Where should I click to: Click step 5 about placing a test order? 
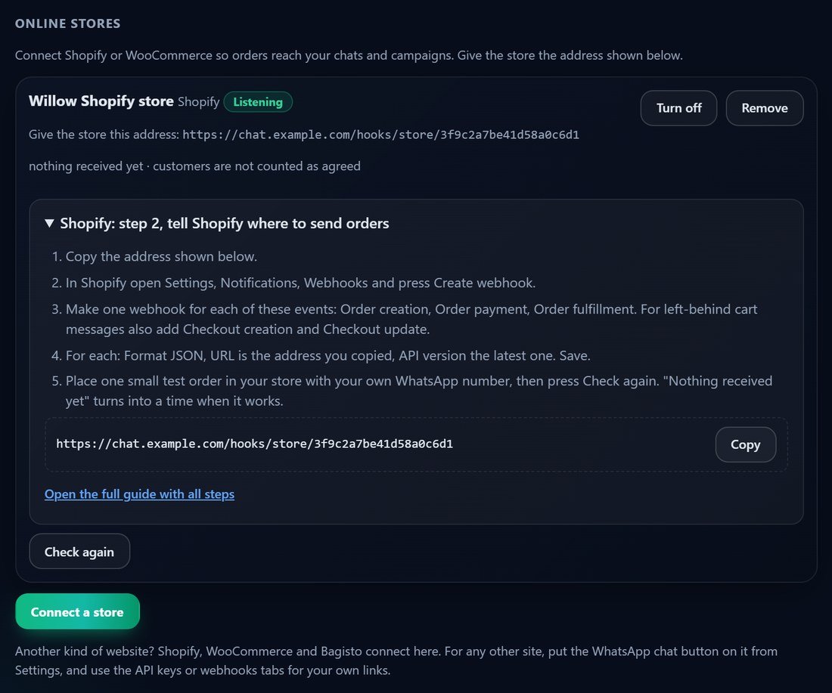[419, 391]
